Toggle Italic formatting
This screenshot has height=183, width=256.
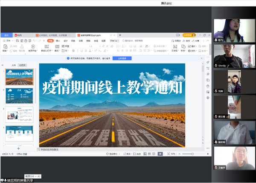click(78, 51)
